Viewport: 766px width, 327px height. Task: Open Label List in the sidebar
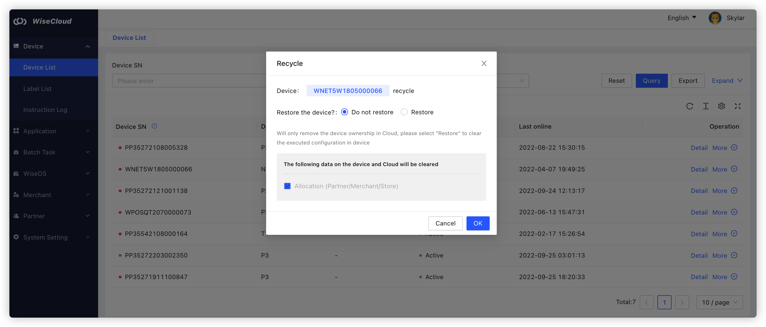(x=38, y=89)
